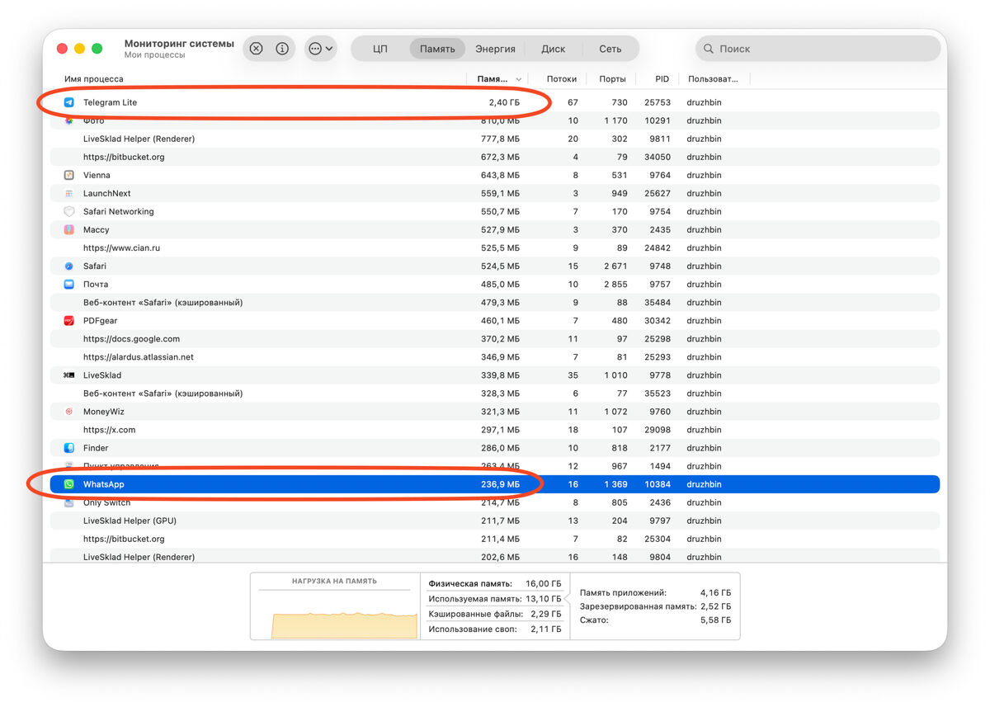
Task: Click the Физическая память 16,00 ГБ value
Action: 545,583
